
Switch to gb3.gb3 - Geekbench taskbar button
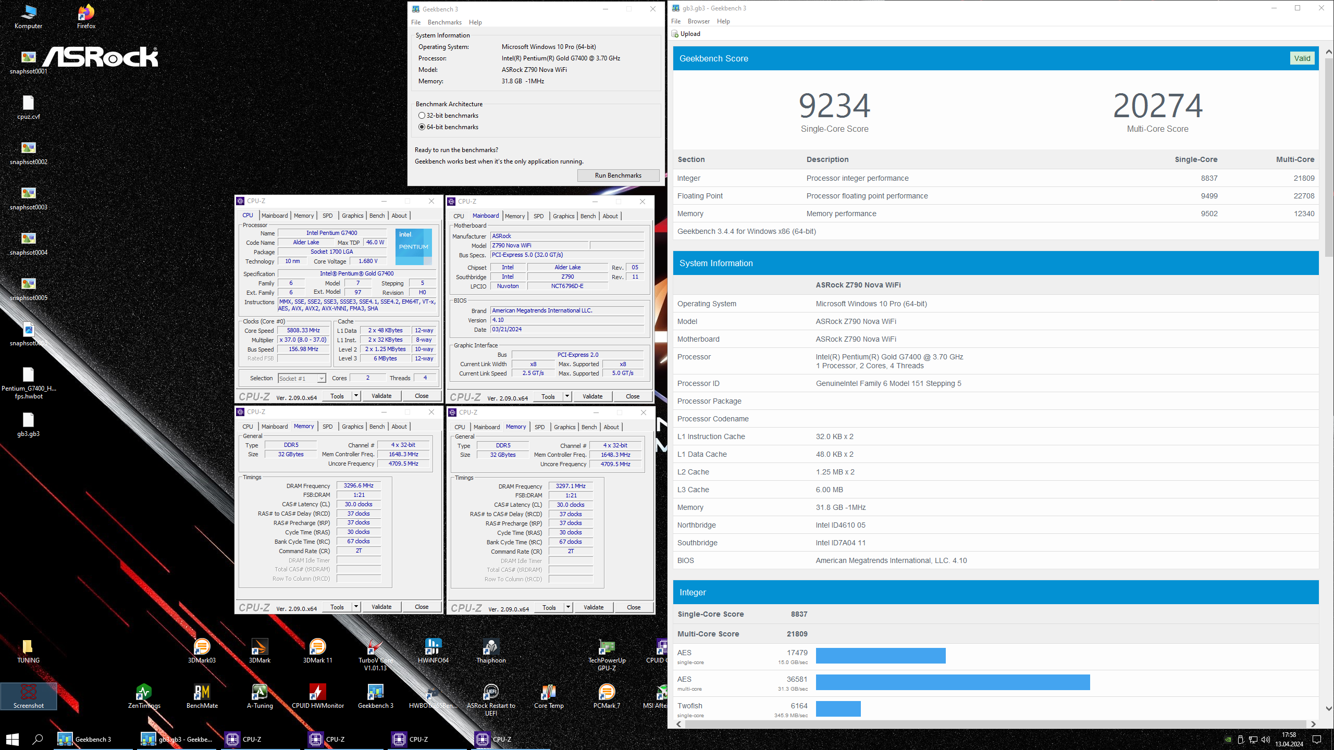177,739
